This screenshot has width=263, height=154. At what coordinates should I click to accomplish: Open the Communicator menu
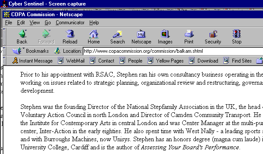click(x=70, y=23)
